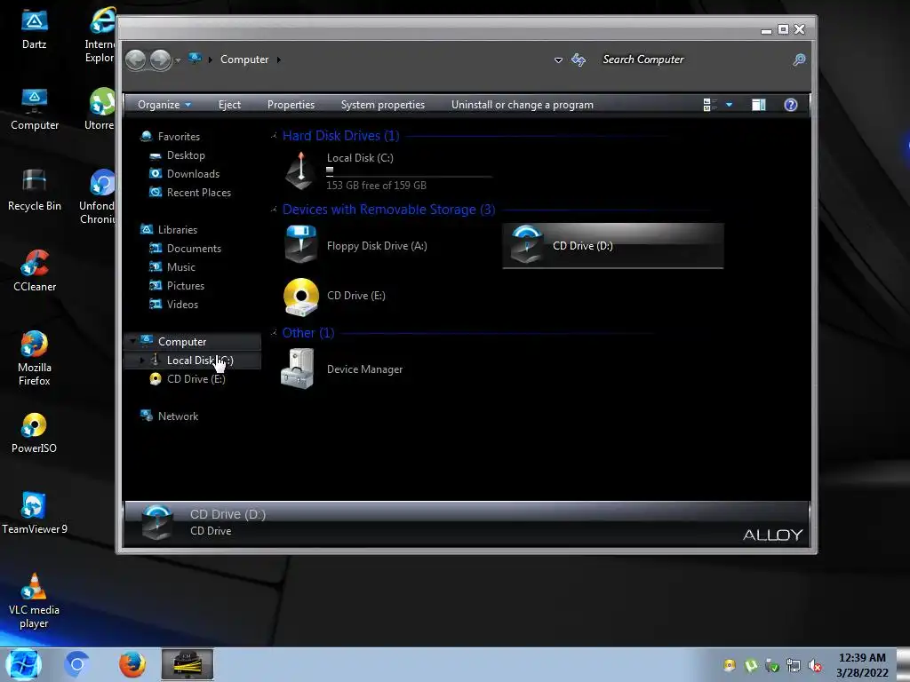Expand Local Disk (C:) in the tree
This screenshot has height=682, width=910.
pos(141,361)
